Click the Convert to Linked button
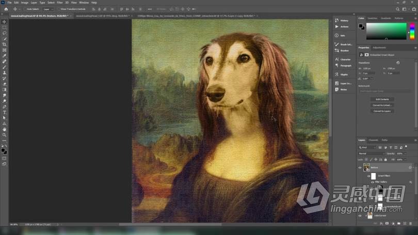 tap(382, 105)
